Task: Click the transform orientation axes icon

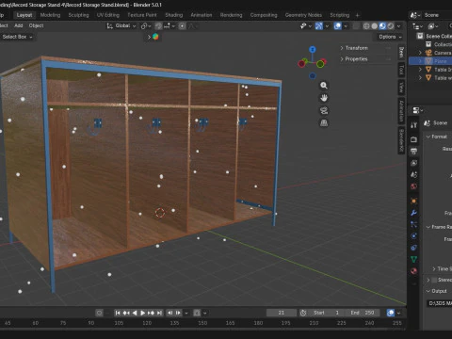Action: (109, 25)
